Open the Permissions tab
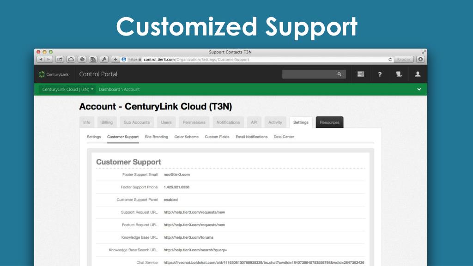Screen dimensions: 473x266 click(x=194, y=122)
